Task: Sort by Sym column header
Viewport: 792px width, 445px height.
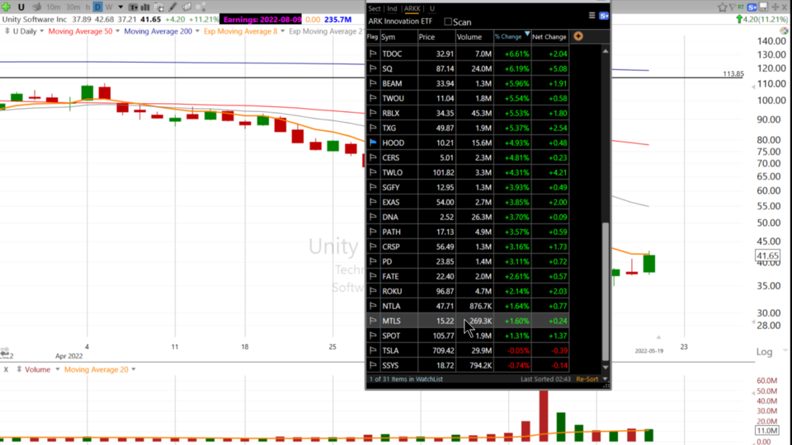Action: tap(398, 37)
